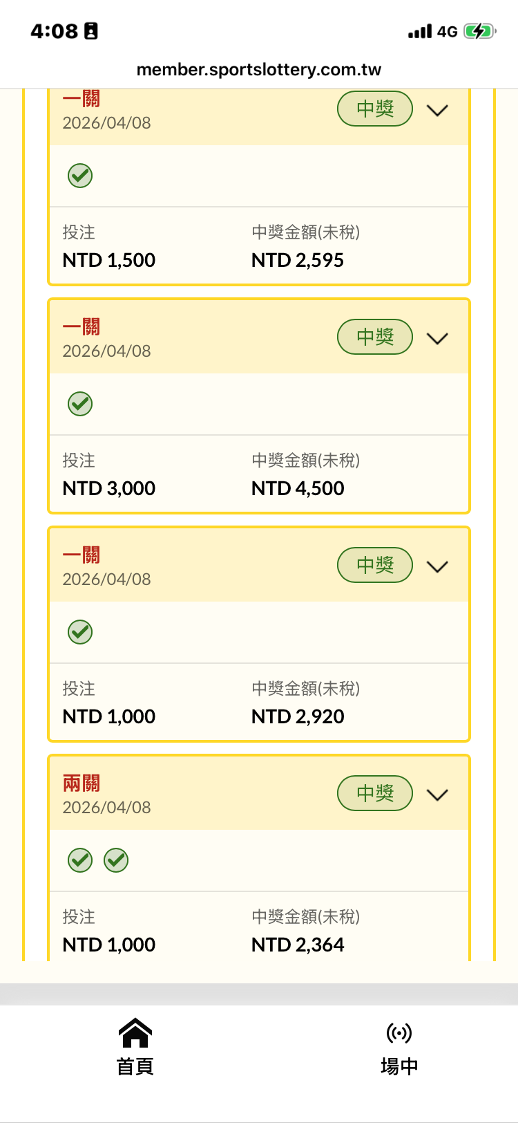
Task: Switch to the 場中 tab label
Action: coord(399,1066)
